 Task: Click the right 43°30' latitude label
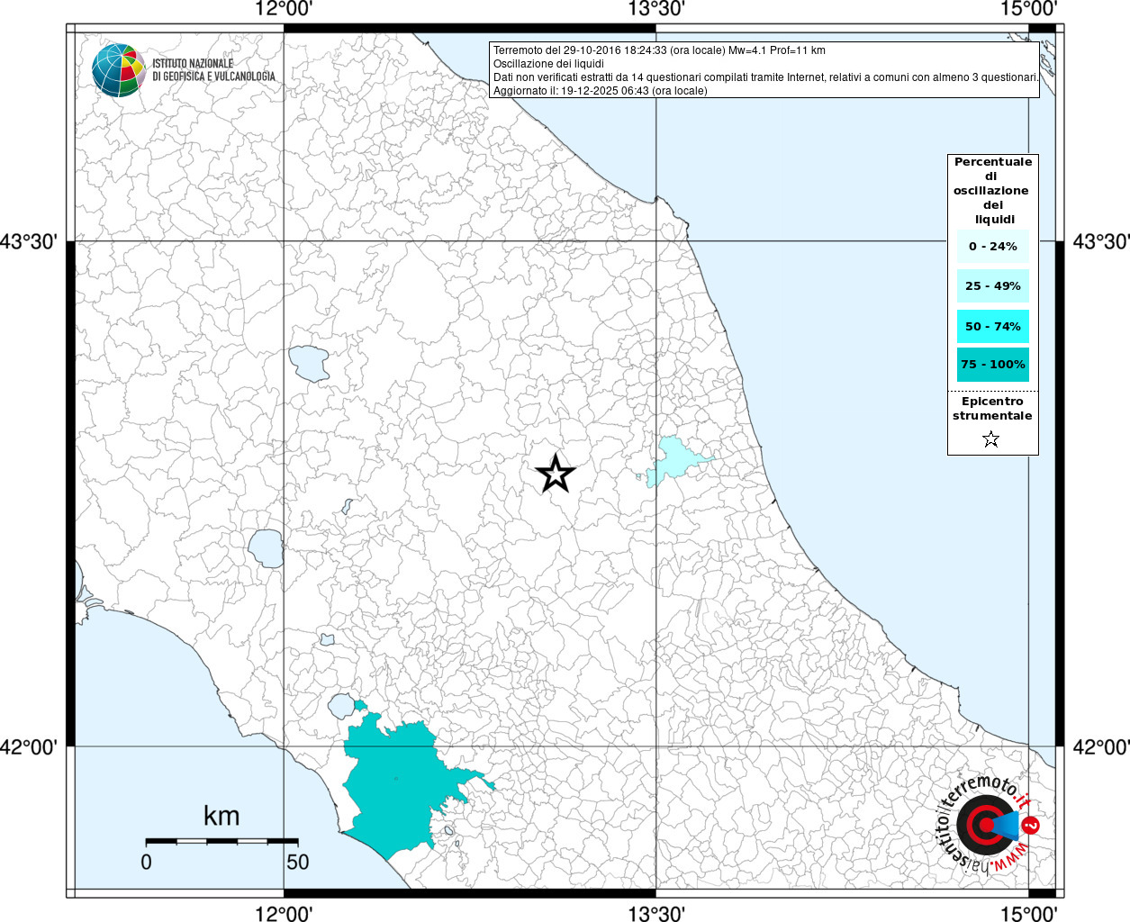(1100, 241)
